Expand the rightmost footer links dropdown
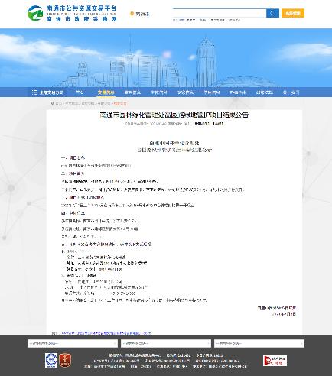332x376 pixels. point(259,343)
